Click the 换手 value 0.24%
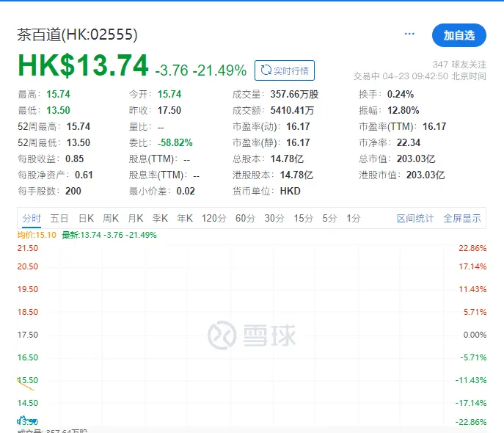Image resolution: width=504 pixels, height=433 pixels. (401, 94)
